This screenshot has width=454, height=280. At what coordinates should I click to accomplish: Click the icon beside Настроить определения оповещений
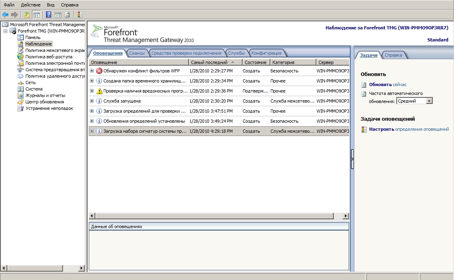(x=364, y=129)
